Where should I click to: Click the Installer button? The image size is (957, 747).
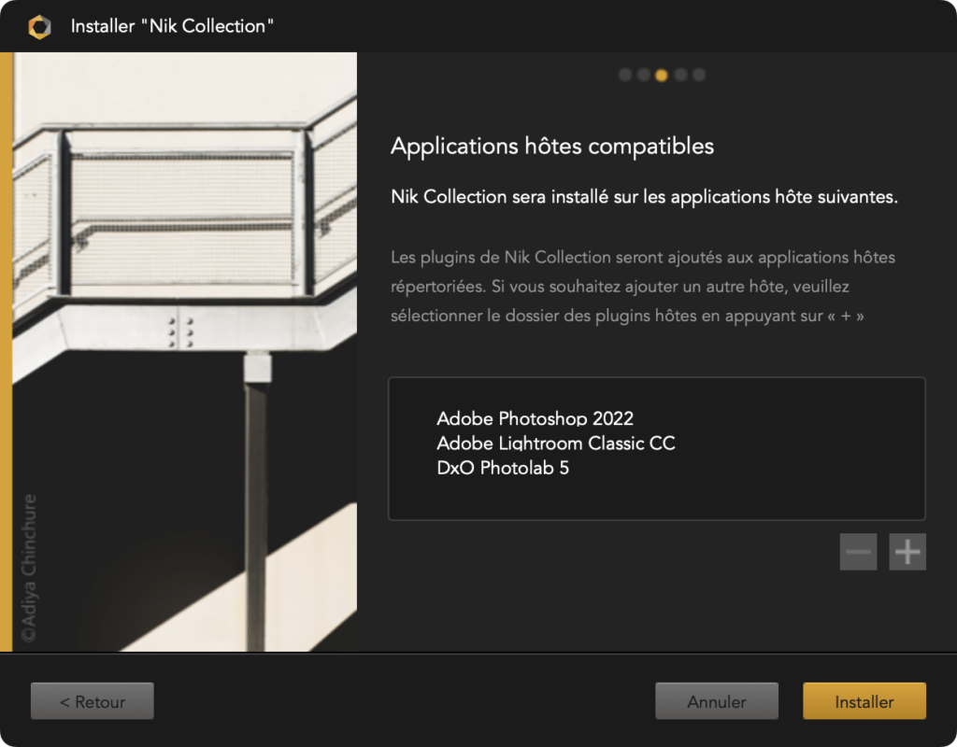(x=864, y=701)
